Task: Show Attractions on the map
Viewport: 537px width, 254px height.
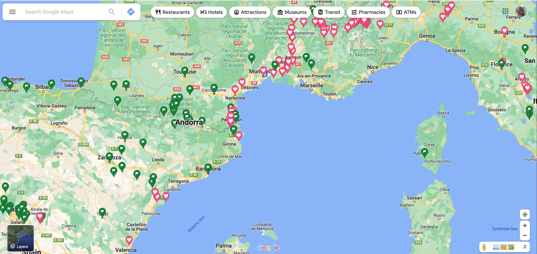Action: [x=250, y=12]
